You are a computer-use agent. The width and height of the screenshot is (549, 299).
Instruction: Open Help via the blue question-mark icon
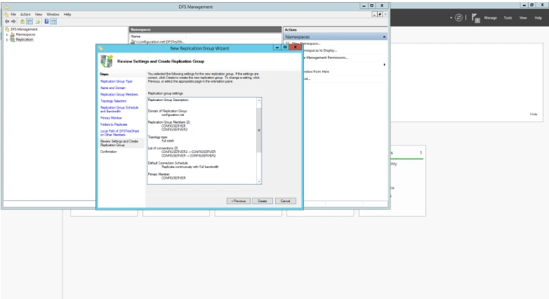(x=46, y=22)
